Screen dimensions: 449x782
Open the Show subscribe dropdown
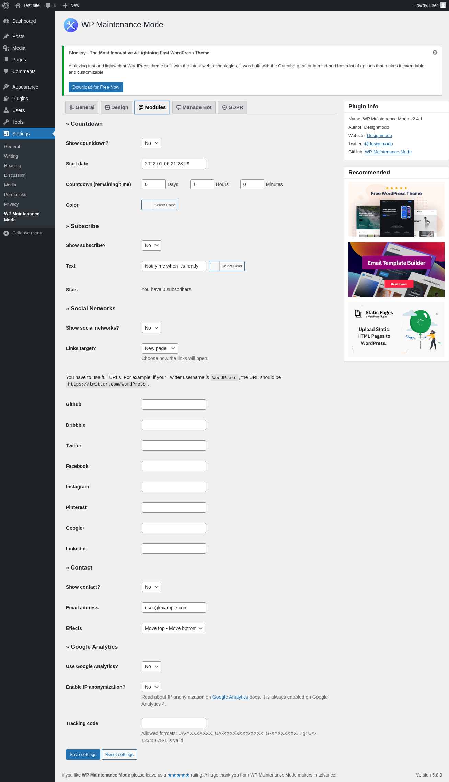point(151,245)
